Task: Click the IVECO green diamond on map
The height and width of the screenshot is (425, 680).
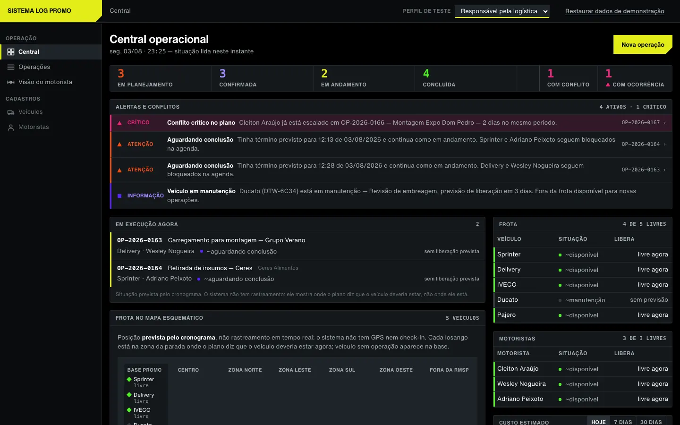Action: click(x=129, y=410)
